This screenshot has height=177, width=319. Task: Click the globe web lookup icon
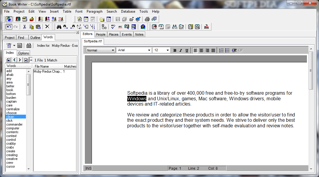coord(143,27)
